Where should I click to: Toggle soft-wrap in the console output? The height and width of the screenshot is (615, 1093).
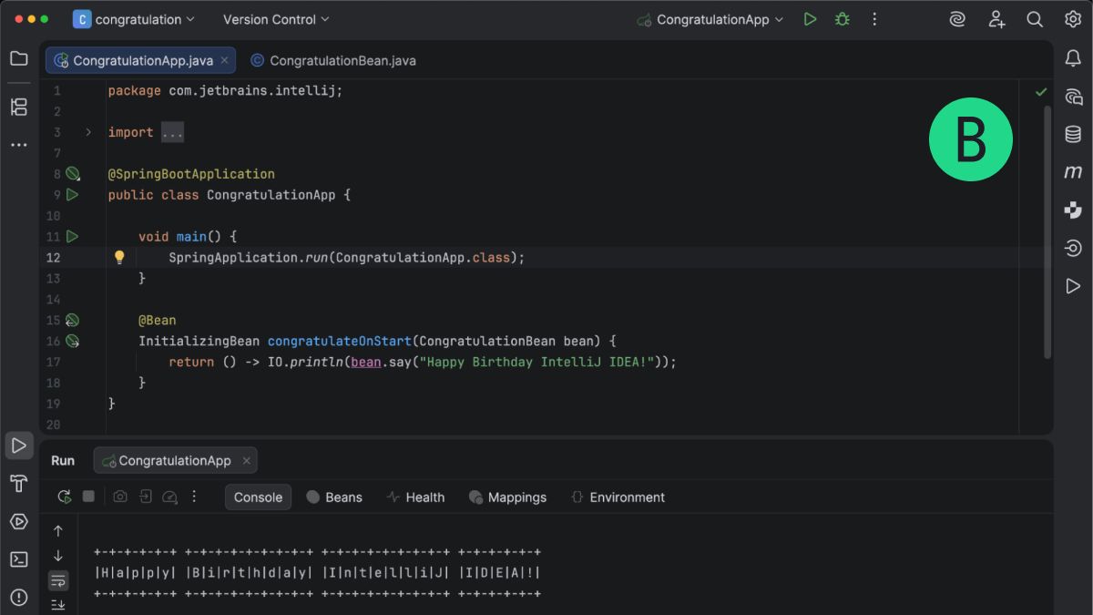point(58,579)
